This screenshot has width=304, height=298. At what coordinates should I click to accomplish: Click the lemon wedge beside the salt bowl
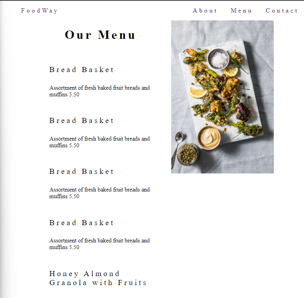[x=231, y=72]
